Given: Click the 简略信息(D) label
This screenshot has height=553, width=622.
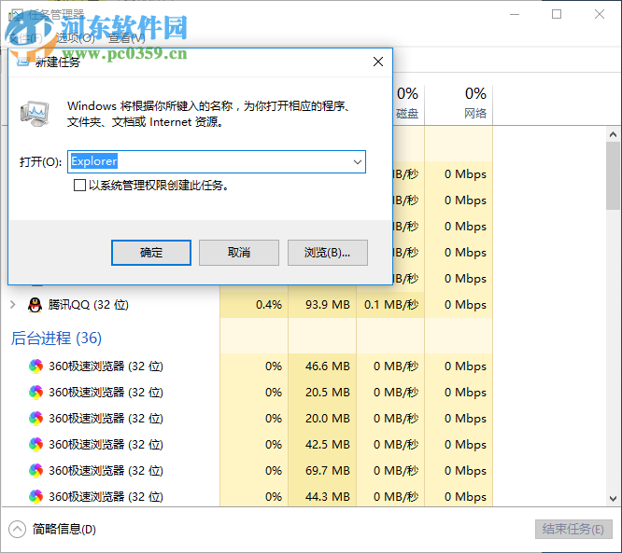Looking at the screenshot, I should (x=64, y=530).
